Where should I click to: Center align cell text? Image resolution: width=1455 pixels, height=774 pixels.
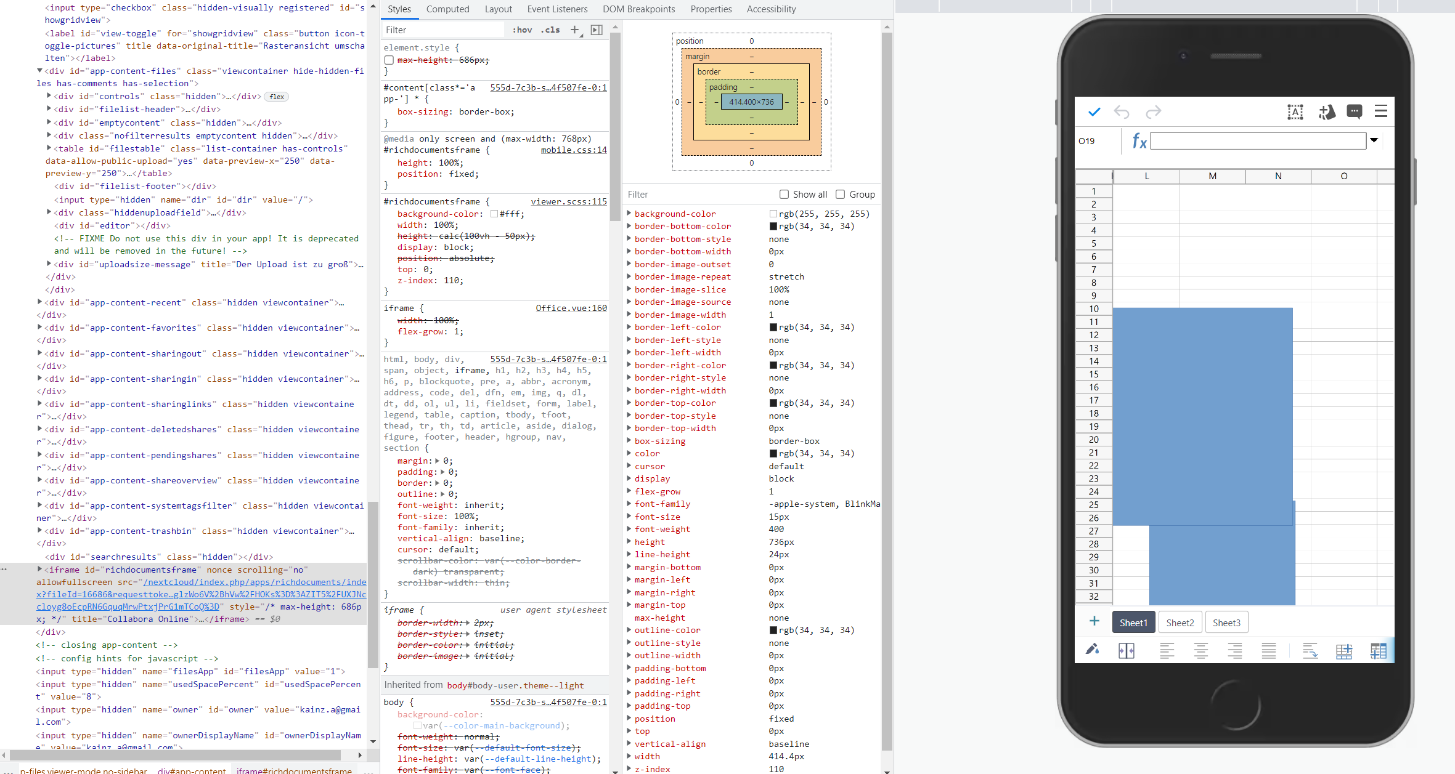pyautogui.click(x=1201, y=651)
